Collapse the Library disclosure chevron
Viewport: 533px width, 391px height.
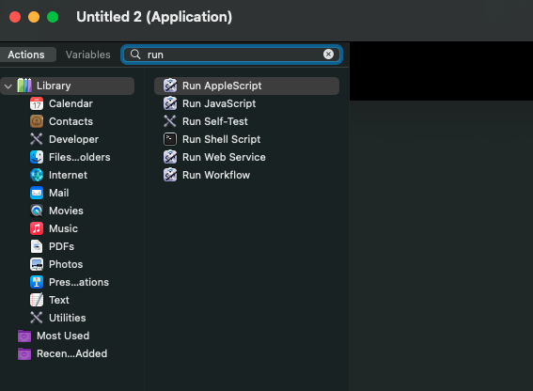[8, 86]
